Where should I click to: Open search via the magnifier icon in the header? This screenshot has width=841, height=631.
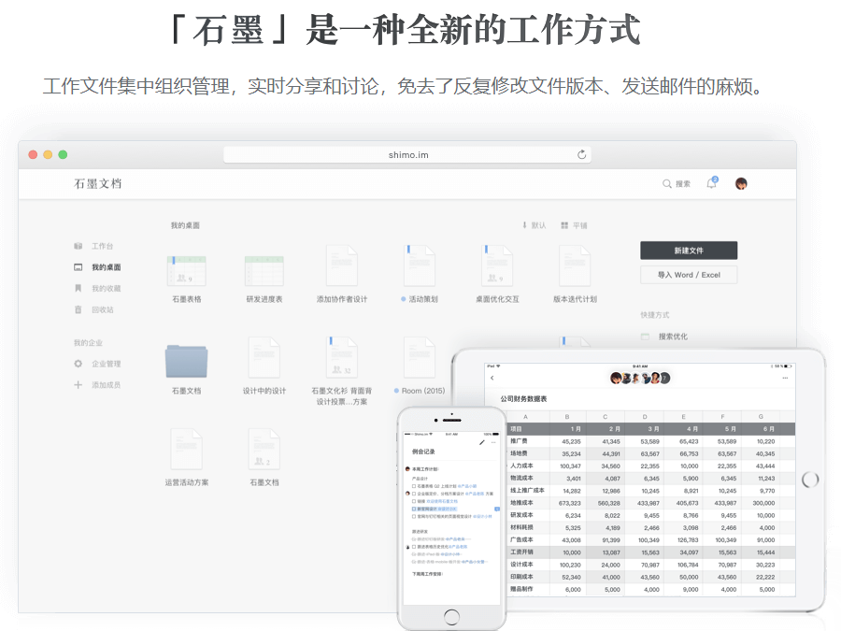(666, 184)
